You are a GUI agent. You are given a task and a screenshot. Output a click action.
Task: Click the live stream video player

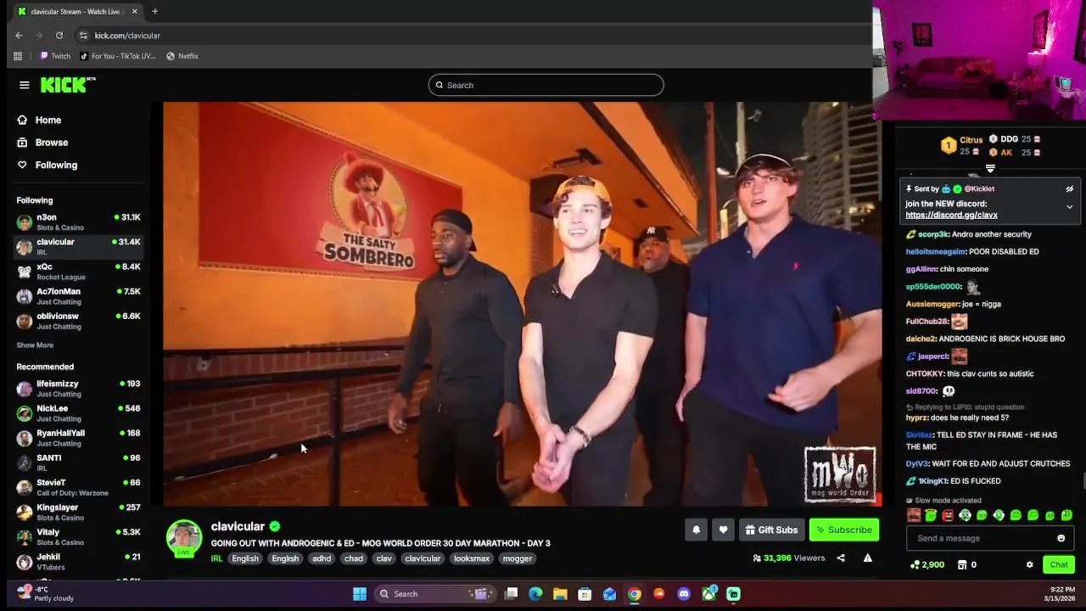point(522,304)
